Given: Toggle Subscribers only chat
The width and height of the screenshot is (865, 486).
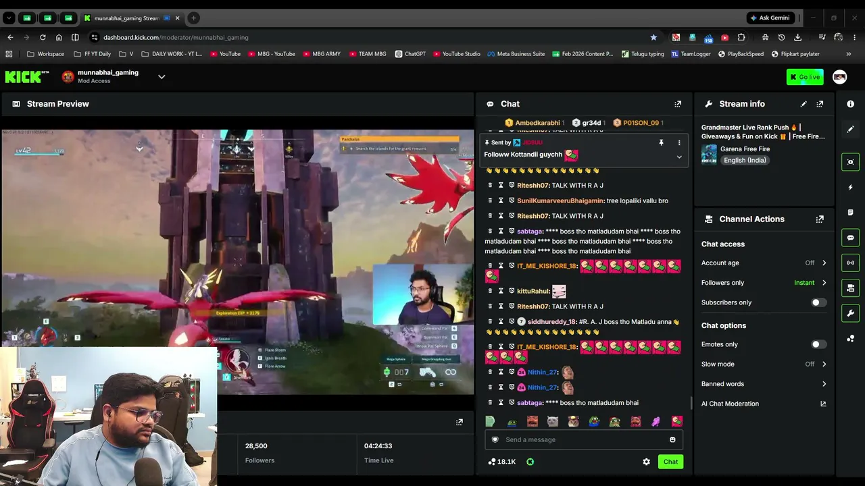Looking at the screenshot, I should 818,302.
